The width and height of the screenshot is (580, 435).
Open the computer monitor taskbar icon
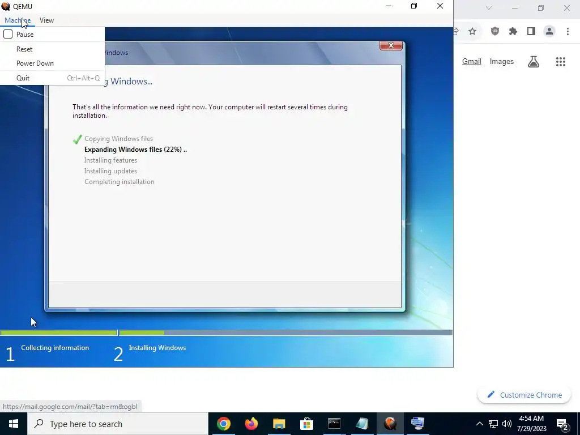point(417,424)
